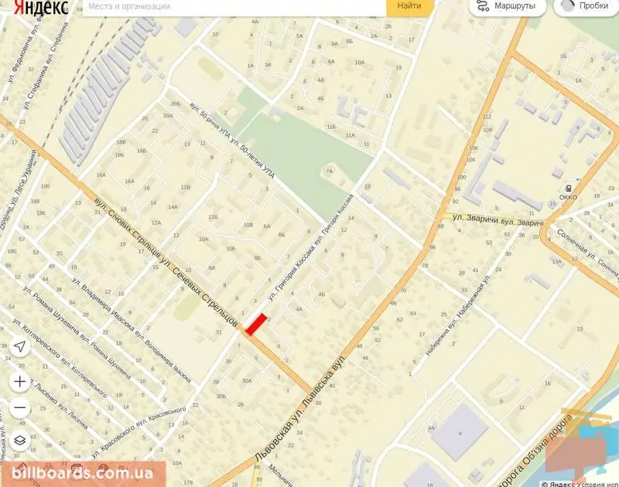Click the yellow Найти search button
The width and height of the screenshot is (619, 487).
click(x=410, y=7)
